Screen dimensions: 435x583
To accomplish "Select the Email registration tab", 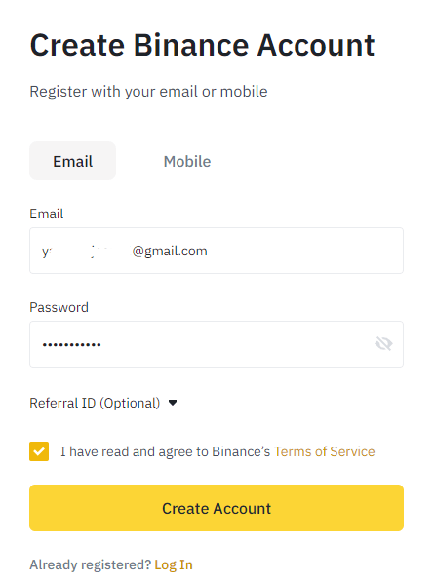I will (x=72, y=161).
